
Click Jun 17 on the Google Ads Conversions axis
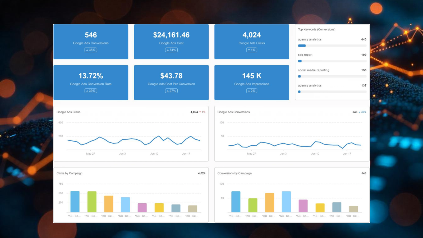coord(347,154)
